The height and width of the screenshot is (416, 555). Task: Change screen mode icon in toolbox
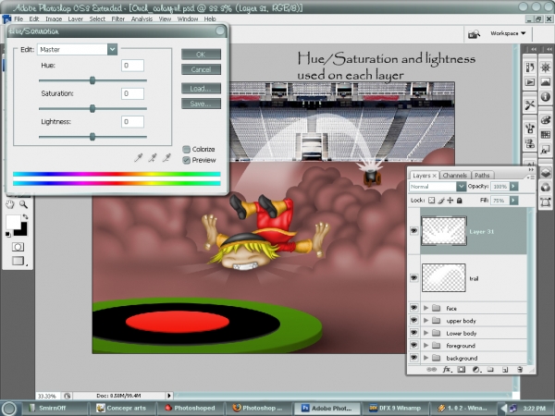18,261
